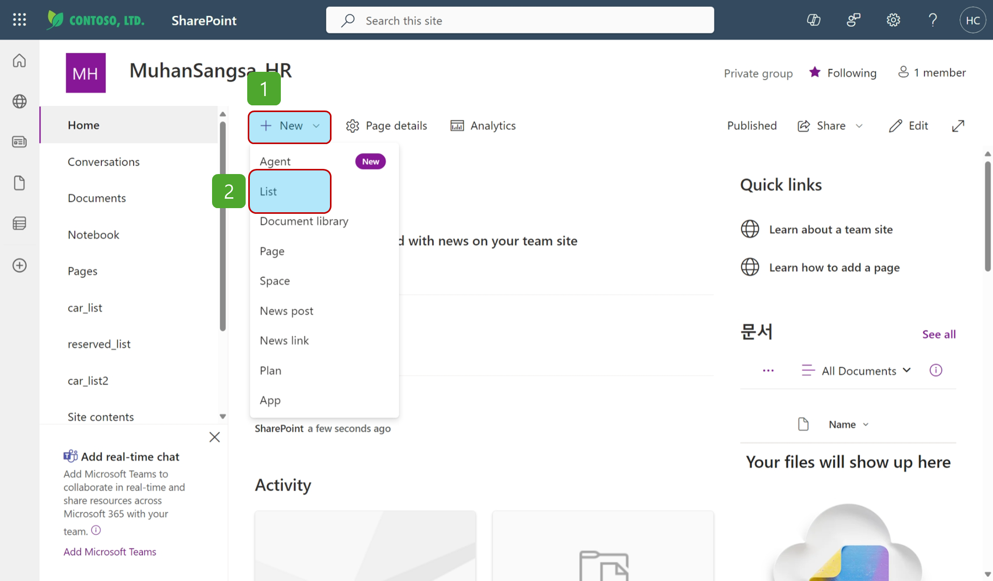The height and width of the screenshot is (581, 993).
Task: Click the file type column icon
Action: click(803, 425)
